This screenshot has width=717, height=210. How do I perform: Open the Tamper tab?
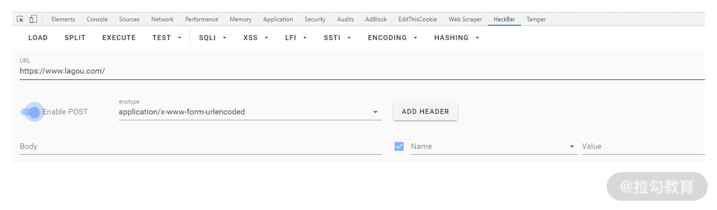pyautogui.click(x=536, y=19)
